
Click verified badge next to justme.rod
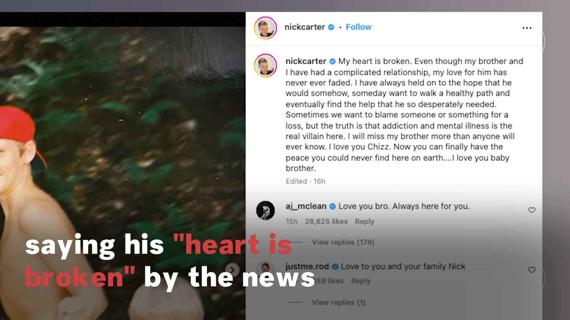335,267
